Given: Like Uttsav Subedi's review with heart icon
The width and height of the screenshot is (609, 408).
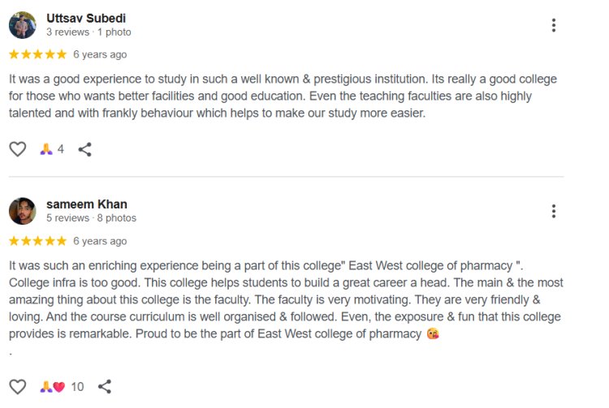Looking at the screenshot, I should coord(18,149).
